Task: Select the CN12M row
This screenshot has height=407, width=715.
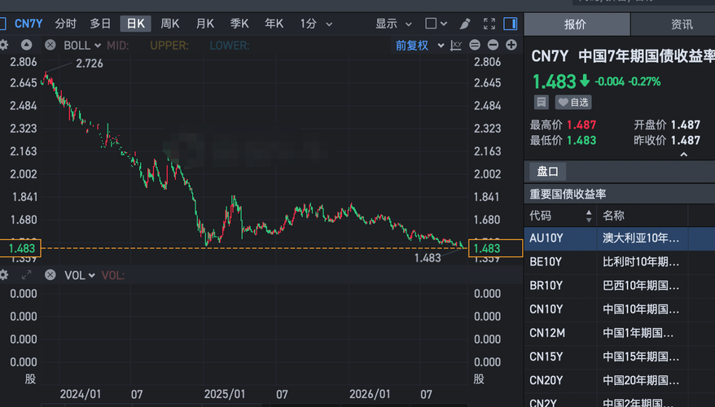Action: click(x=620, y=333)
